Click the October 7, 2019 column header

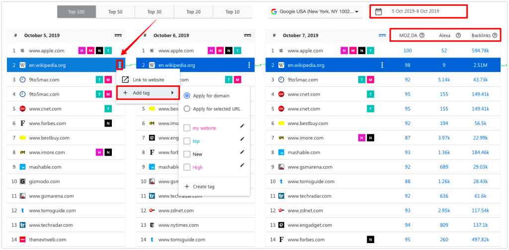[x=301, y=36]
